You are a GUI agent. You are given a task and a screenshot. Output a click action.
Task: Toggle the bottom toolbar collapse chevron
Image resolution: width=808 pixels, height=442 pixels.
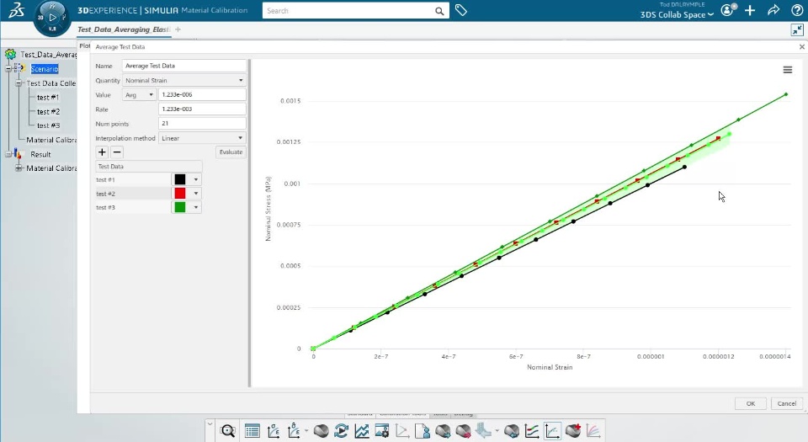tap(210, 424)
